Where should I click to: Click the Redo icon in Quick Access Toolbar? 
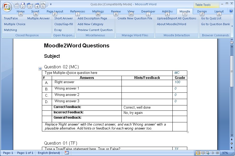click(x=37, y=5)
